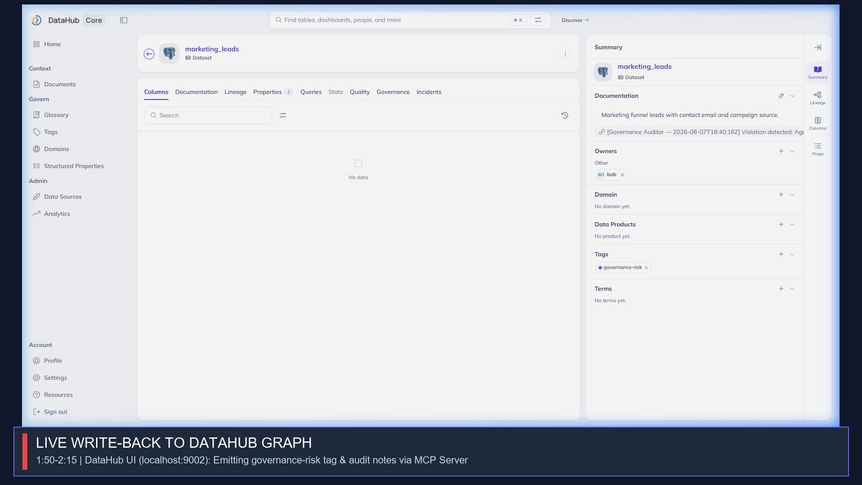This screenshot has height=485, width=862.
Task: Click the PostgreSQL icon in header
Action: [169, 53]
